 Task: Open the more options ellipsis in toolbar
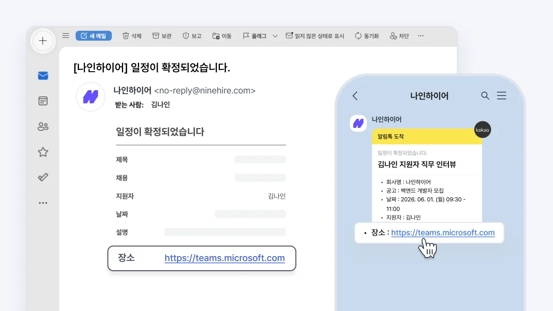[x=421, y=36]
